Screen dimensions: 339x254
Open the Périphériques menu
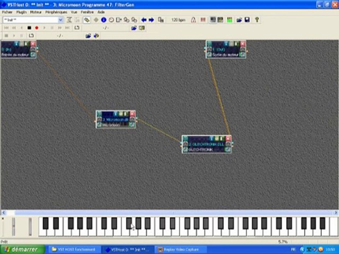(56, 12)
